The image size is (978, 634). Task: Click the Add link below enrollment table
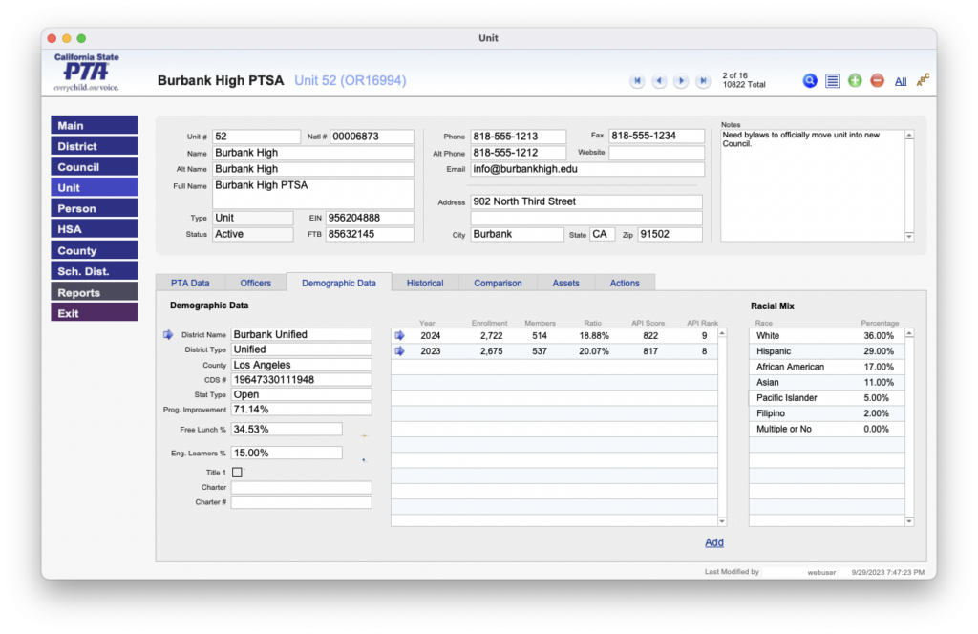coord(713,542)
